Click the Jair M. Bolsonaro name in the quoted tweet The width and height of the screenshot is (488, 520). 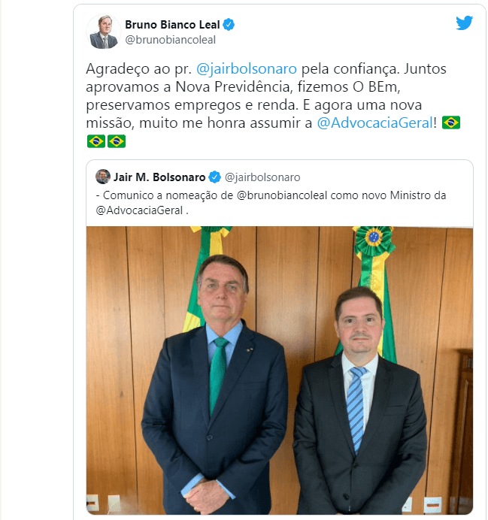(159, 177)
